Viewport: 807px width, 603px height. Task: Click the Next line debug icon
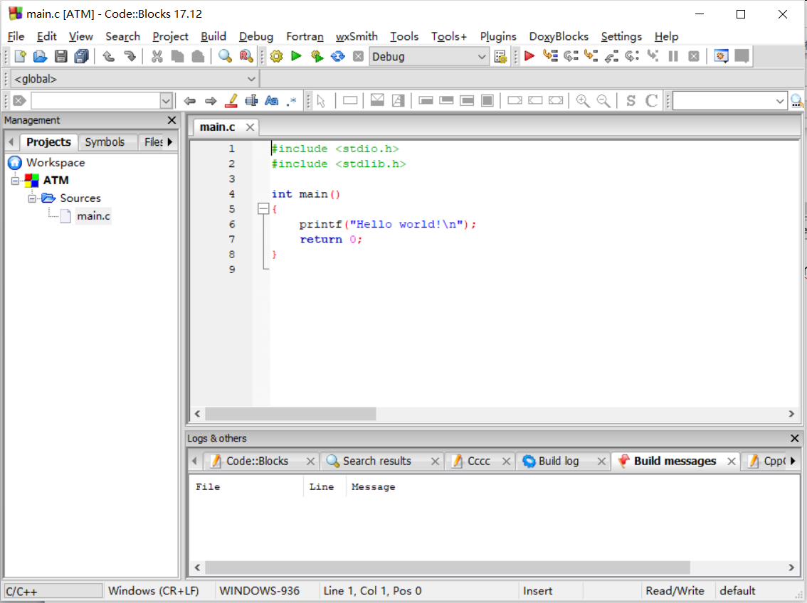[571, 56]
